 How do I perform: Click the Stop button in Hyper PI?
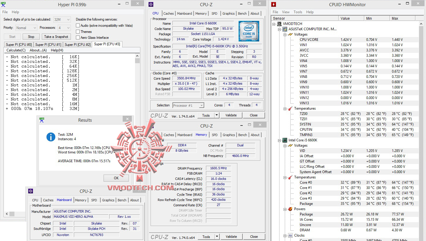pyautogui.click(x=31, y=37)
